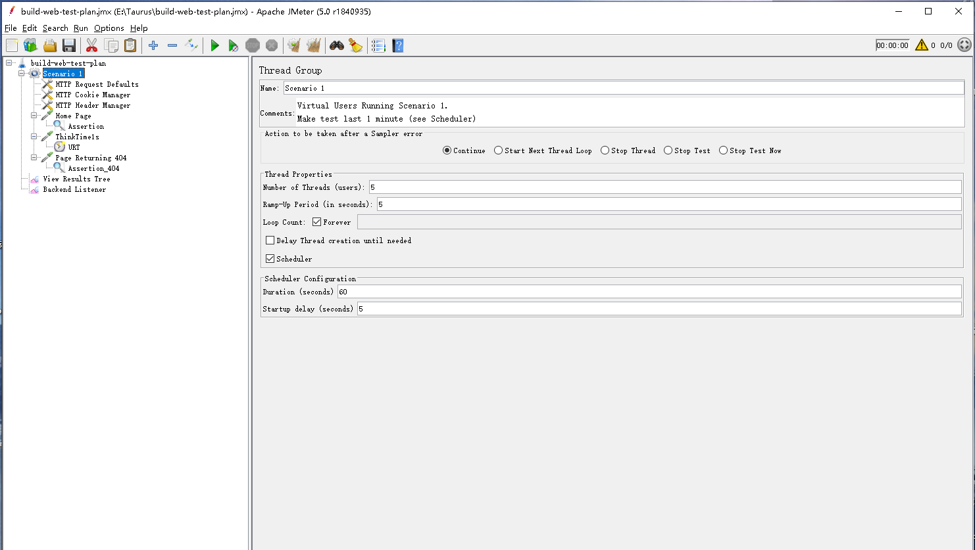Click the Duration seconds field

pyautogui.click(x=649, y=292)
